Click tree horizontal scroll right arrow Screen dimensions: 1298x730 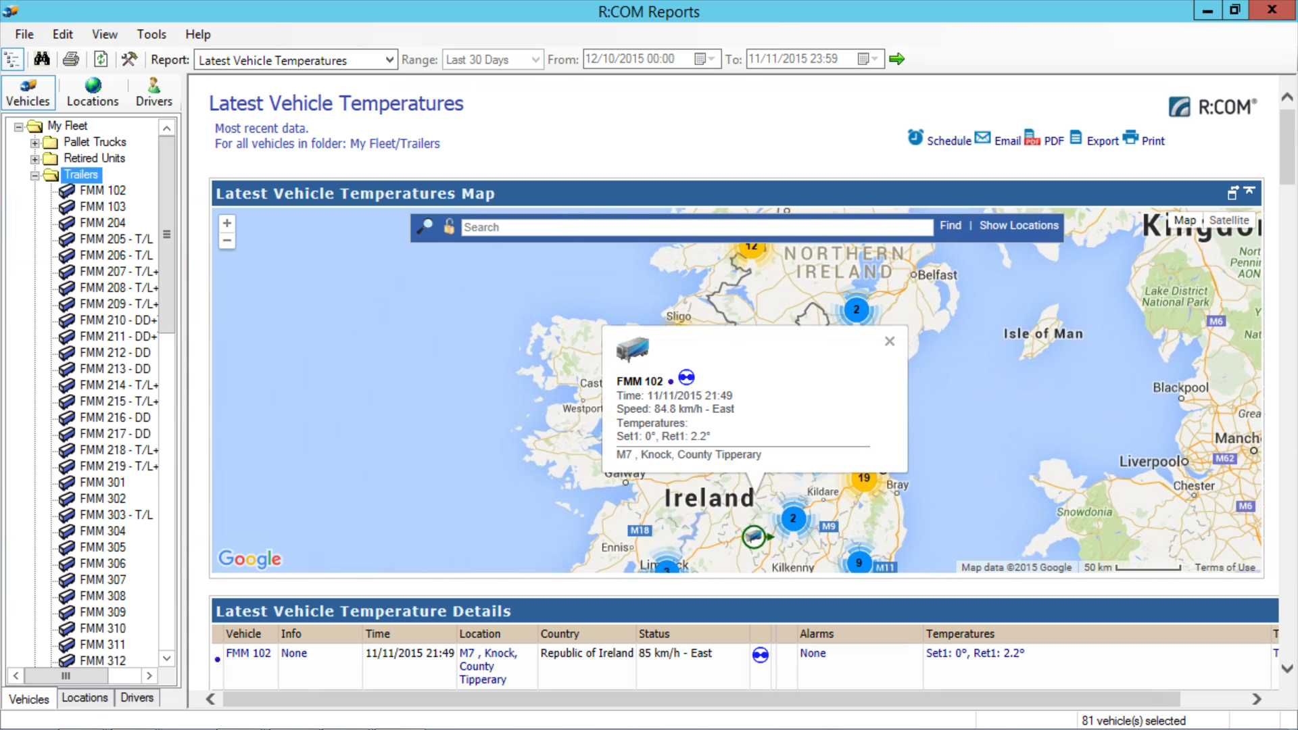click(149, 675)
